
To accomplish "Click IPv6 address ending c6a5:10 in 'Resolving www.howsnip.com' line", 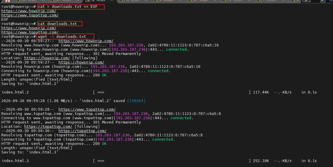I will click(x=183, y=45).
